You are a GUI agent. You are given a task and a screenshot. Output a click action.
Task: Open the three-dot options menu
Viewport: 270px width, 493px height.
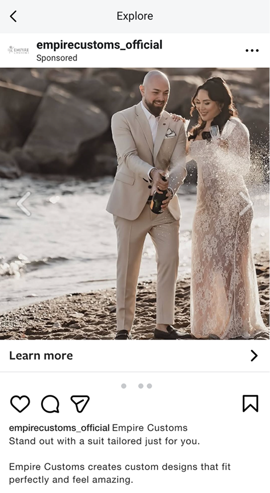[252, 50]
